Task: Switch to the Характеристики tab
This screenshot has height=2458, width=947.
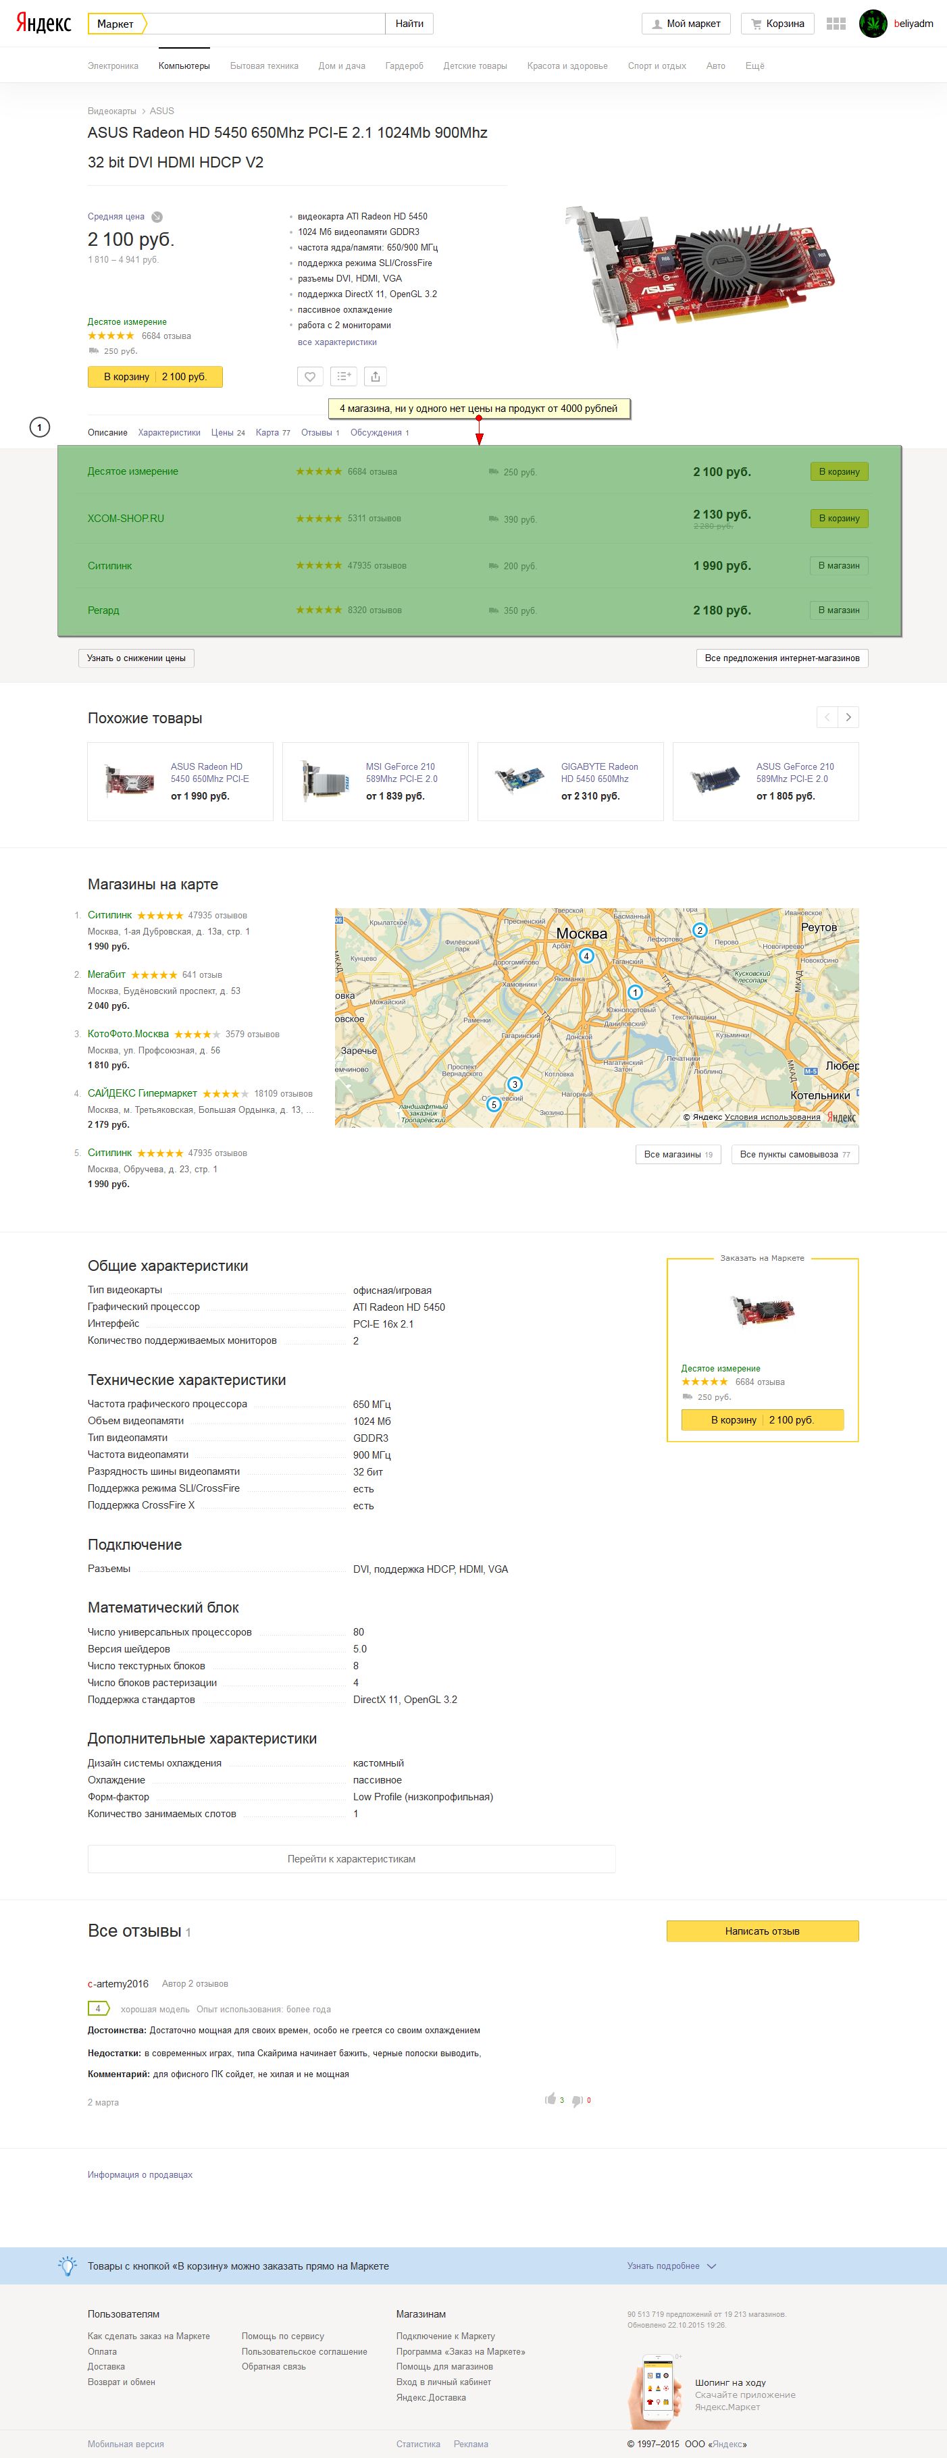Action: pos(169,434)
